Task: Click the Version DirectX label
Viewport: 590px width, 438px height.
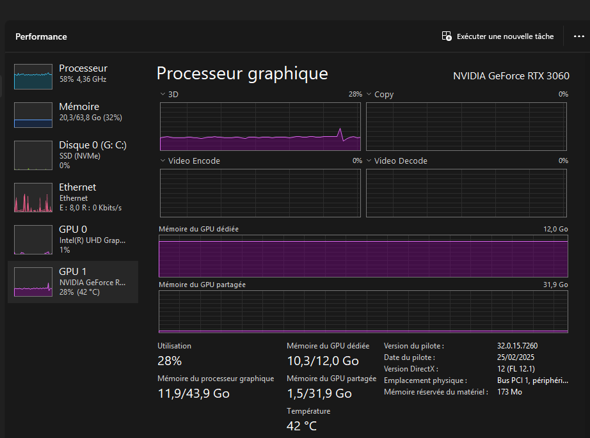Action: (411, 369)
